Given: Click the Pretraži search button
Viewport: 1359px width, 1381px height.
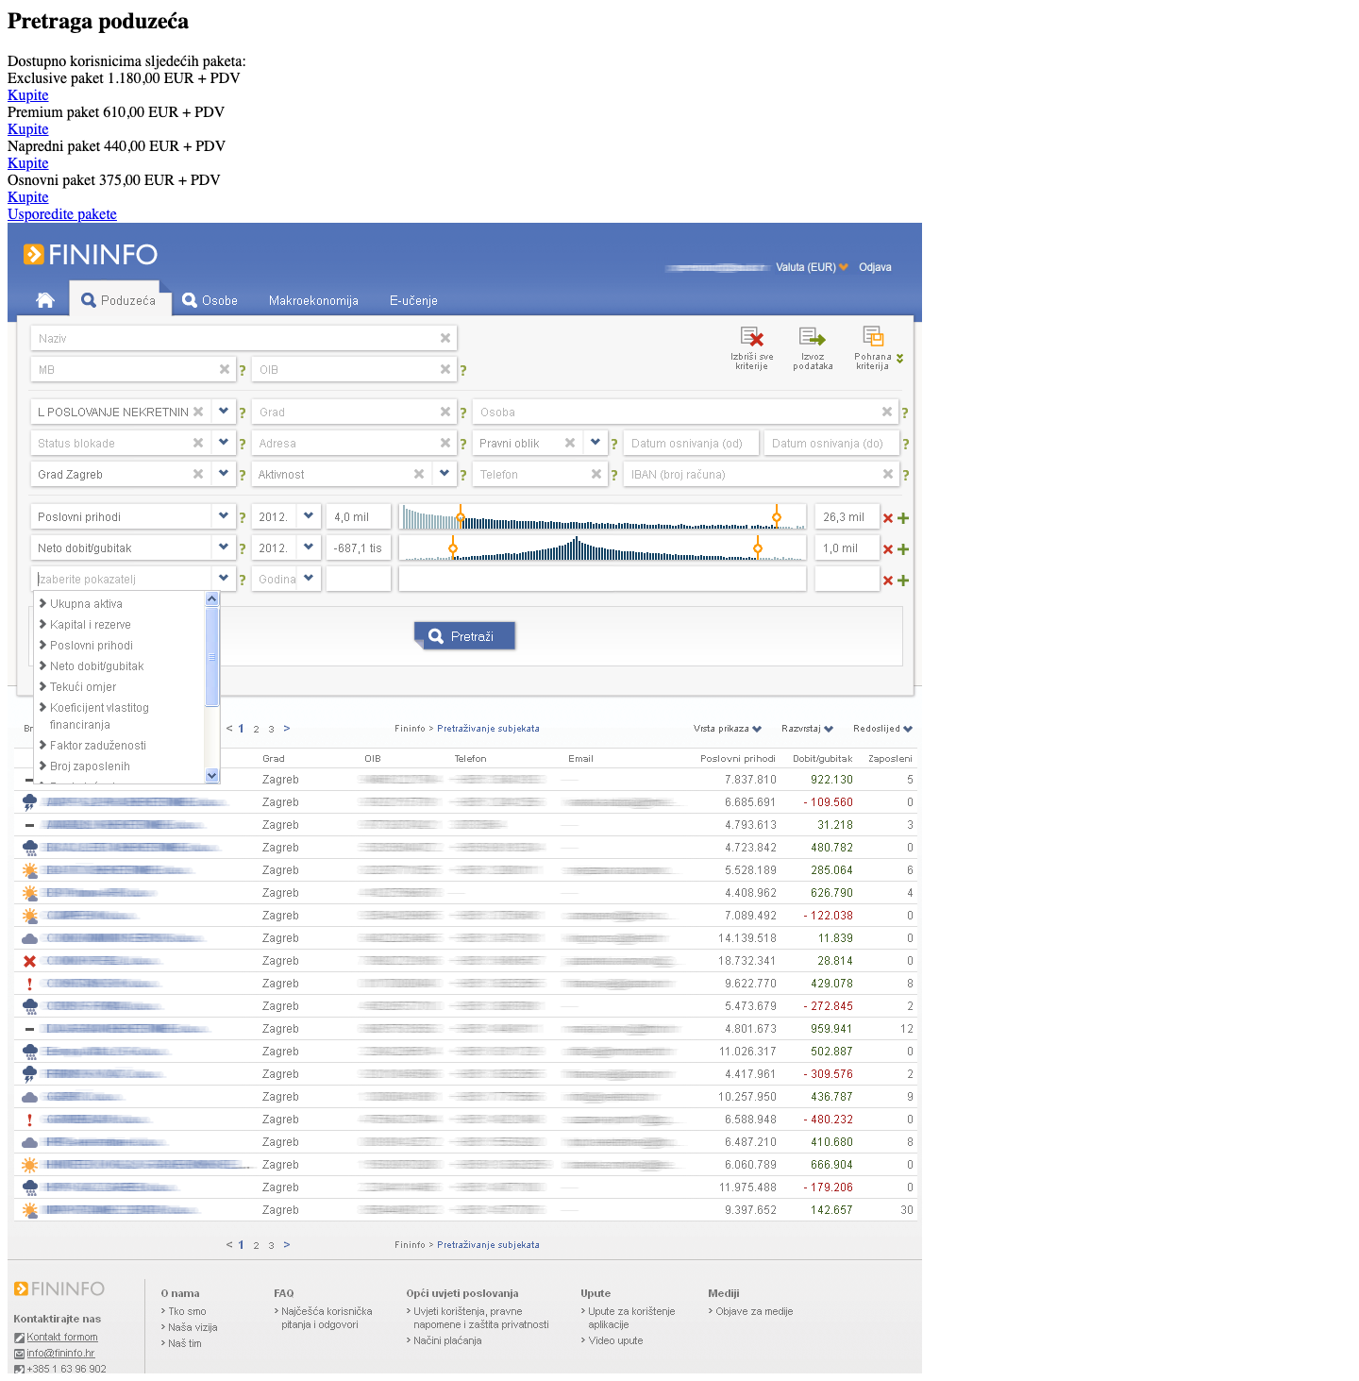Looking at the screenshot, I should [x=464, y=636].
